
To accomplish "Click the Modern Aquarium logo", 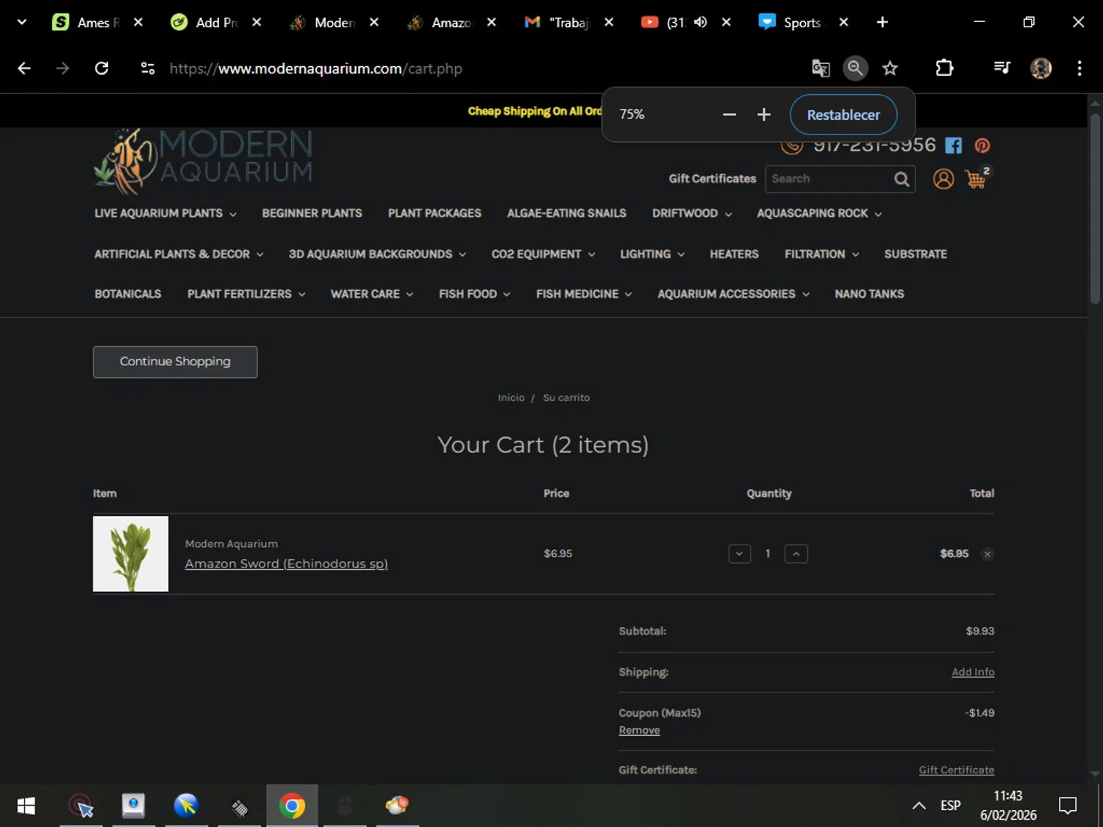I will tap(203, 160).
